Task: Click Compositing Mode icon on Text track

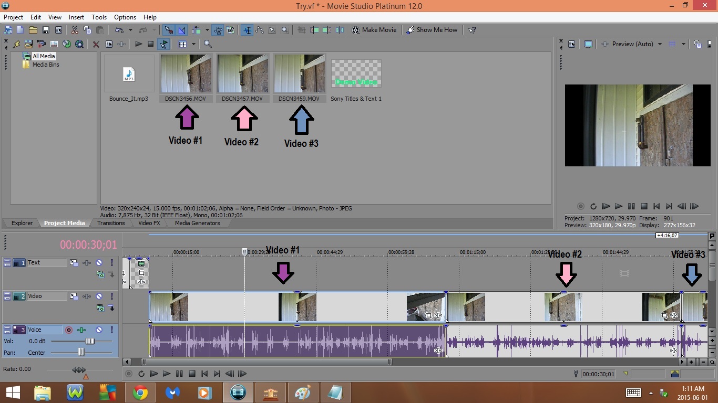Action: click(x=100, y=274)
